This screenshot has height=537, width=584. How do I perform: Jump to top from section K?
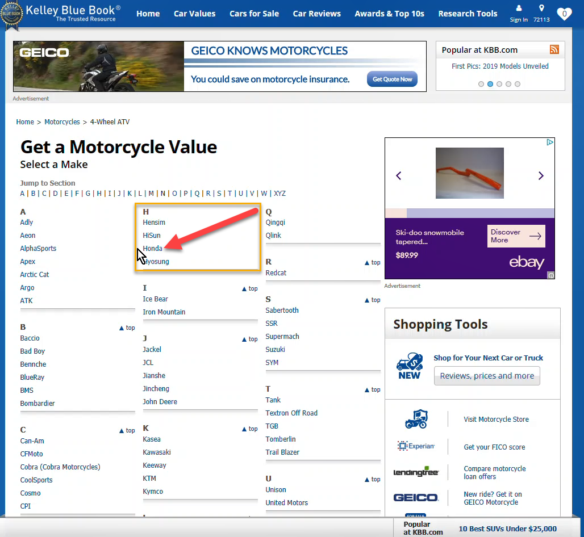click(x=250, y=429)
